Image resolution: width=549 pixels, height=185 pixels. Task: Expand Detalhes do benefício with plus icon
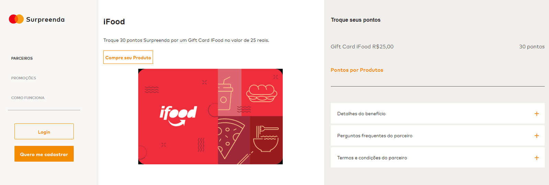(537, 114)
